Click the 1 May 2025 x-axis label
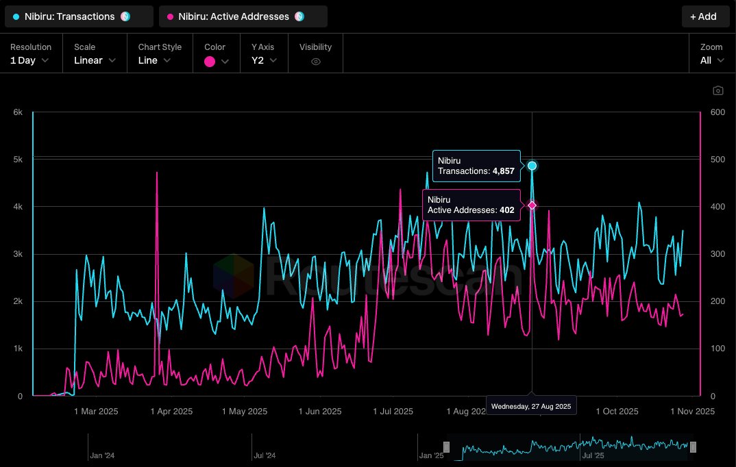Screen dimensions: 736x467 click(245, 412)
